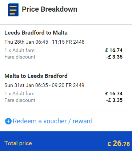Click the Sun 31st Jan flight FR 2449 details
The height and width of the screenshot is (151, 132).
[x=44, y=85]
